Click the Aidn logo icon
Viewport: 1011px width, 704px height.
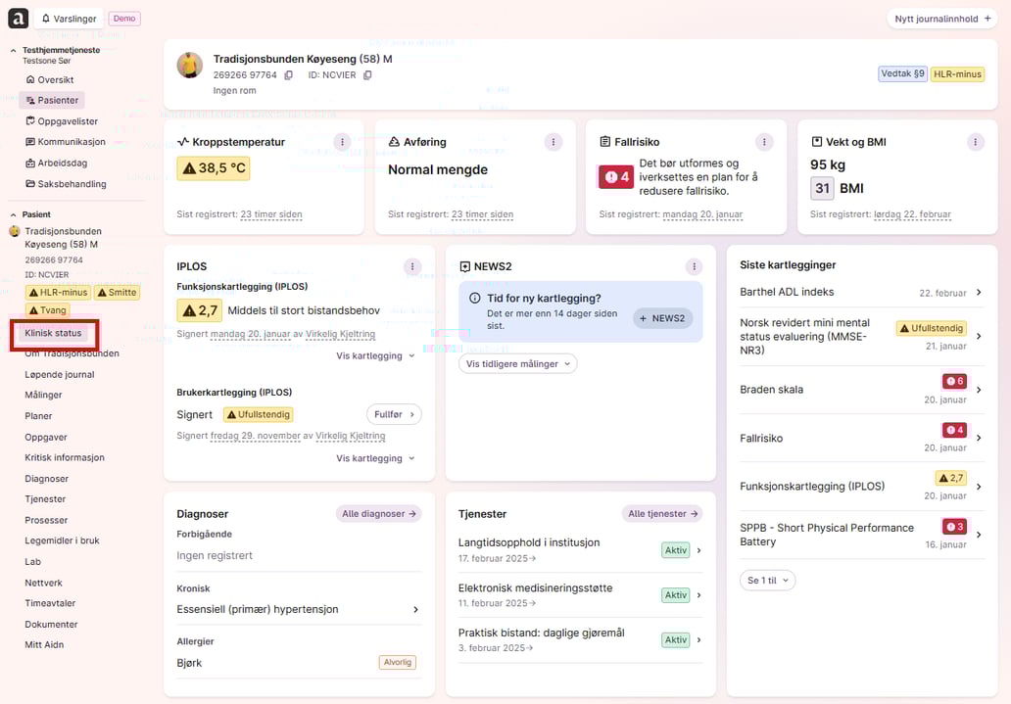pyautogui.click(x=17, y=18)
